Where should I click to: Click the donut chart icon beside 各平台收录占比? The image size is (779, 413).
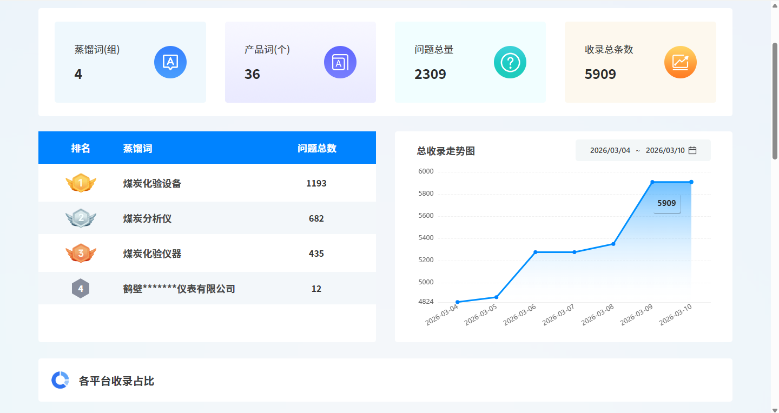(60, 380)
